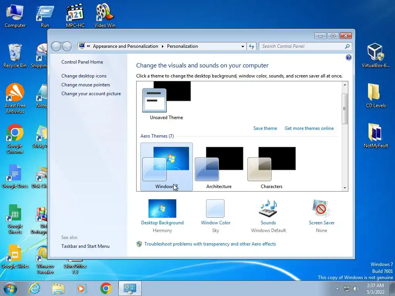This screenshot has width=395, height=296.
Task: Launch MPC-HC from the desktop
Action: click(x=75, y=16)
